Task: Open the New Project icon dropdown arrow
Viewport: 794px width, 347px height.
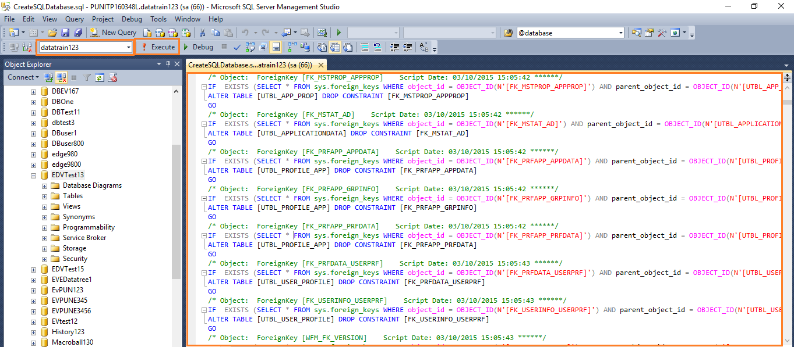Action: (x=23, y=33)
